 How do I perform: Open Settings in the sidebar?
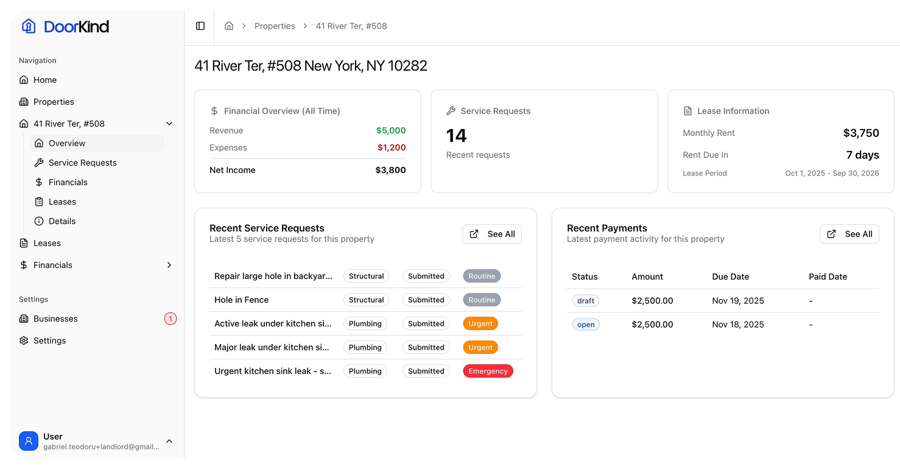pos(49,340)
